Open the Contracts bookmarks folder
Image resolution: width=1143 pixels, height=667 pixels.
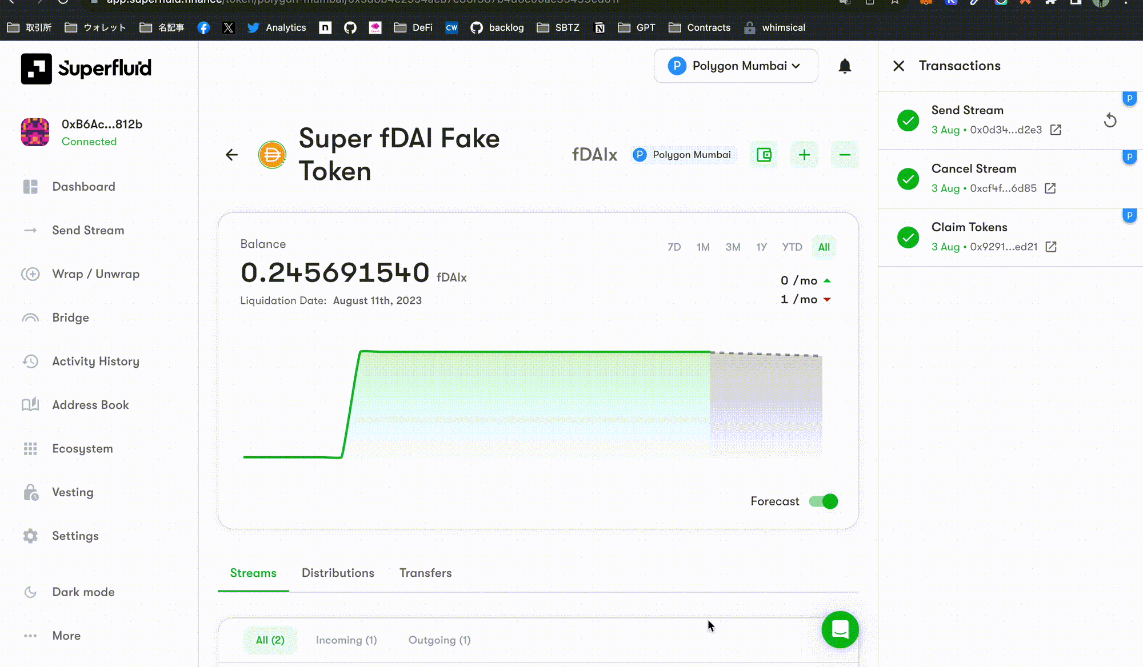[700, 27]
